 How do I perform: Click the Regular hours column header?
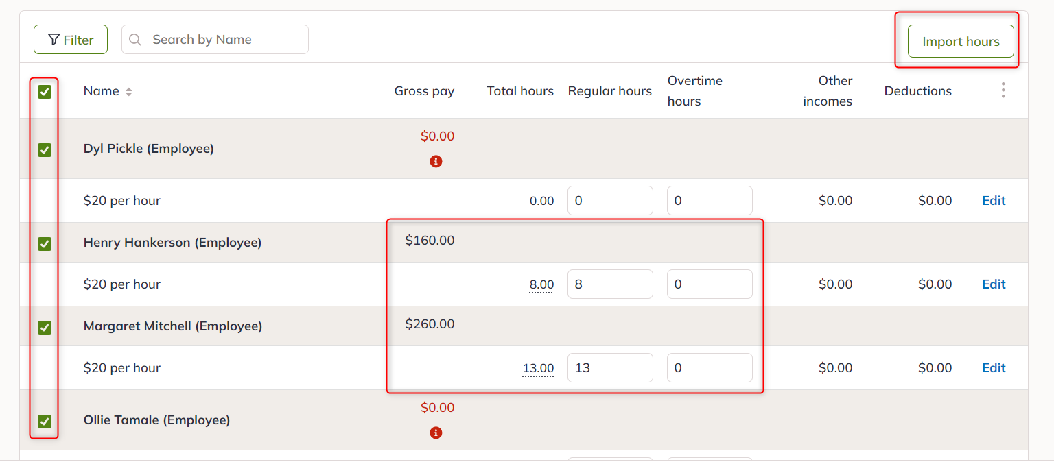click(610, 91)
